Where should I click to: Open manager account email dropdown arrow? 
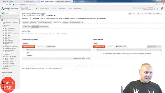[154, 9]
